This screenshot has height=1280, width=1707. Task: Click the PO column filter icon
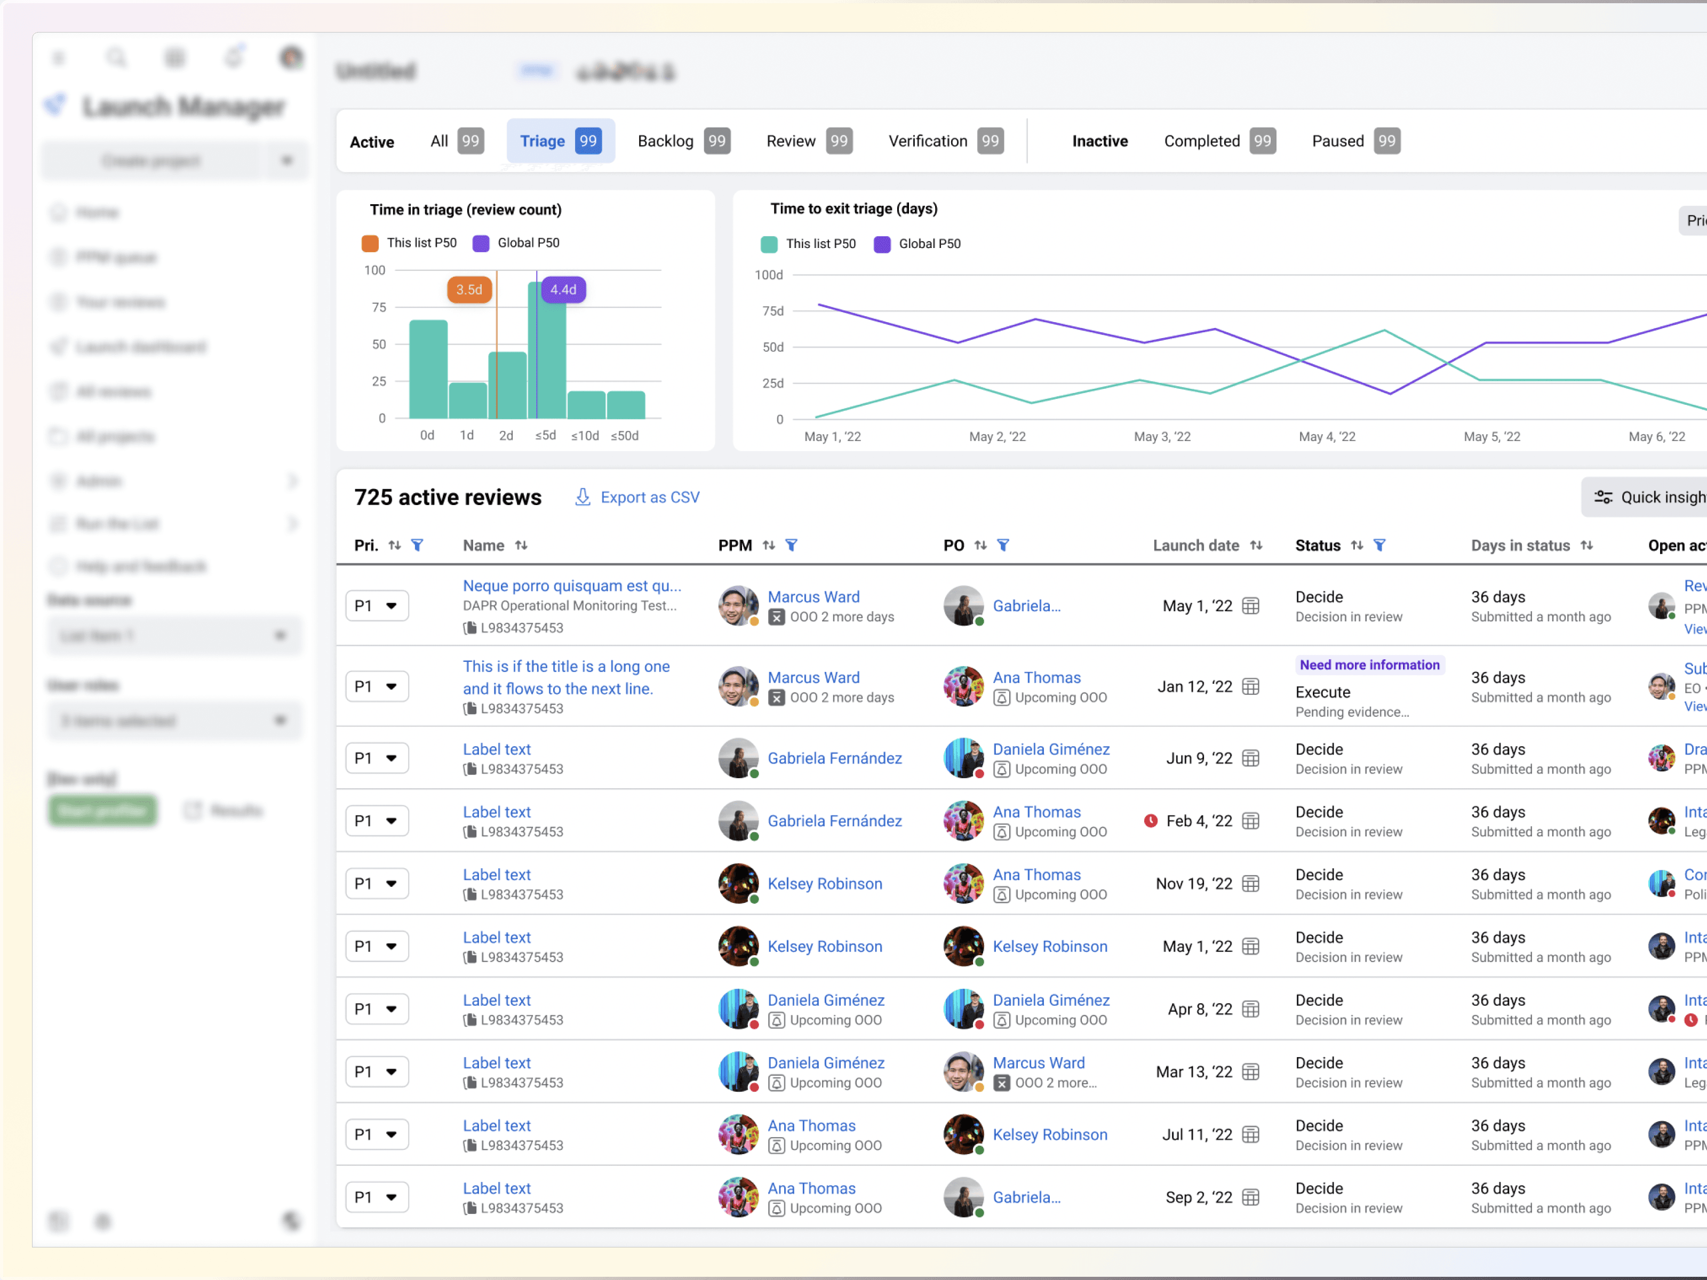pyautogui.click(x=1002, y=546)
